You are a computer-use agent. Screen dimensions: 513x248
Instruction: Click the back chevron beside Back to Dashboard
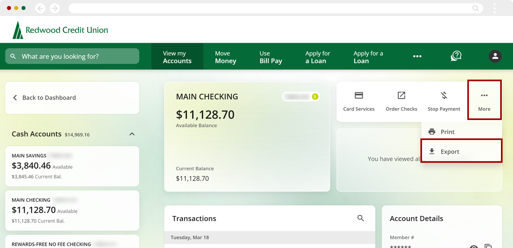tap(15, 98)
